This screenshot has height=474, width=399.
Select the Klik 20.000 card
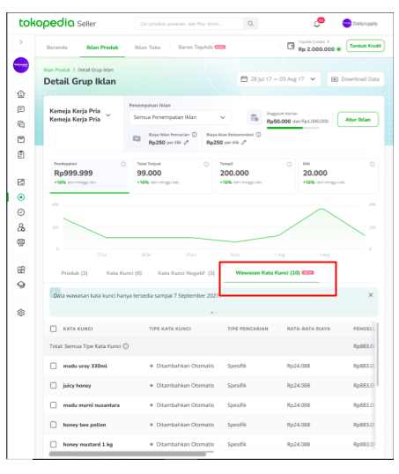[338, 176]
